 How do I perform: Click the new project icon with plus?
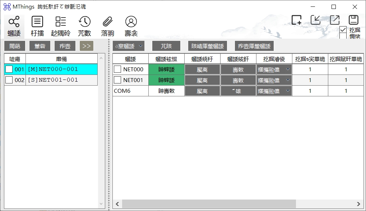click(x=296, y=20)
